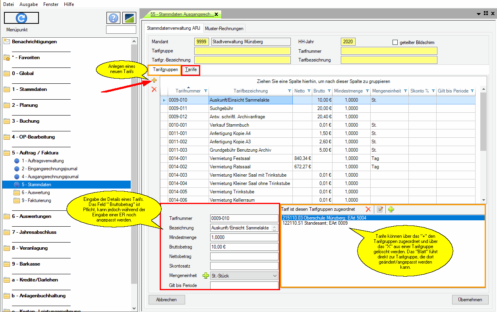This screenshot has width=497, height=312.
Task: Enable the geteilter Bildschirm checkbox
Action: pos(395,42)
